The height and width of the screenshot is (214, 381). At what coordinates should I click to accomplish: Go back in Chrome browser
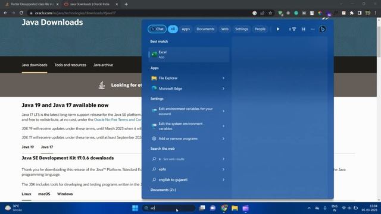[x=5, y=13]
